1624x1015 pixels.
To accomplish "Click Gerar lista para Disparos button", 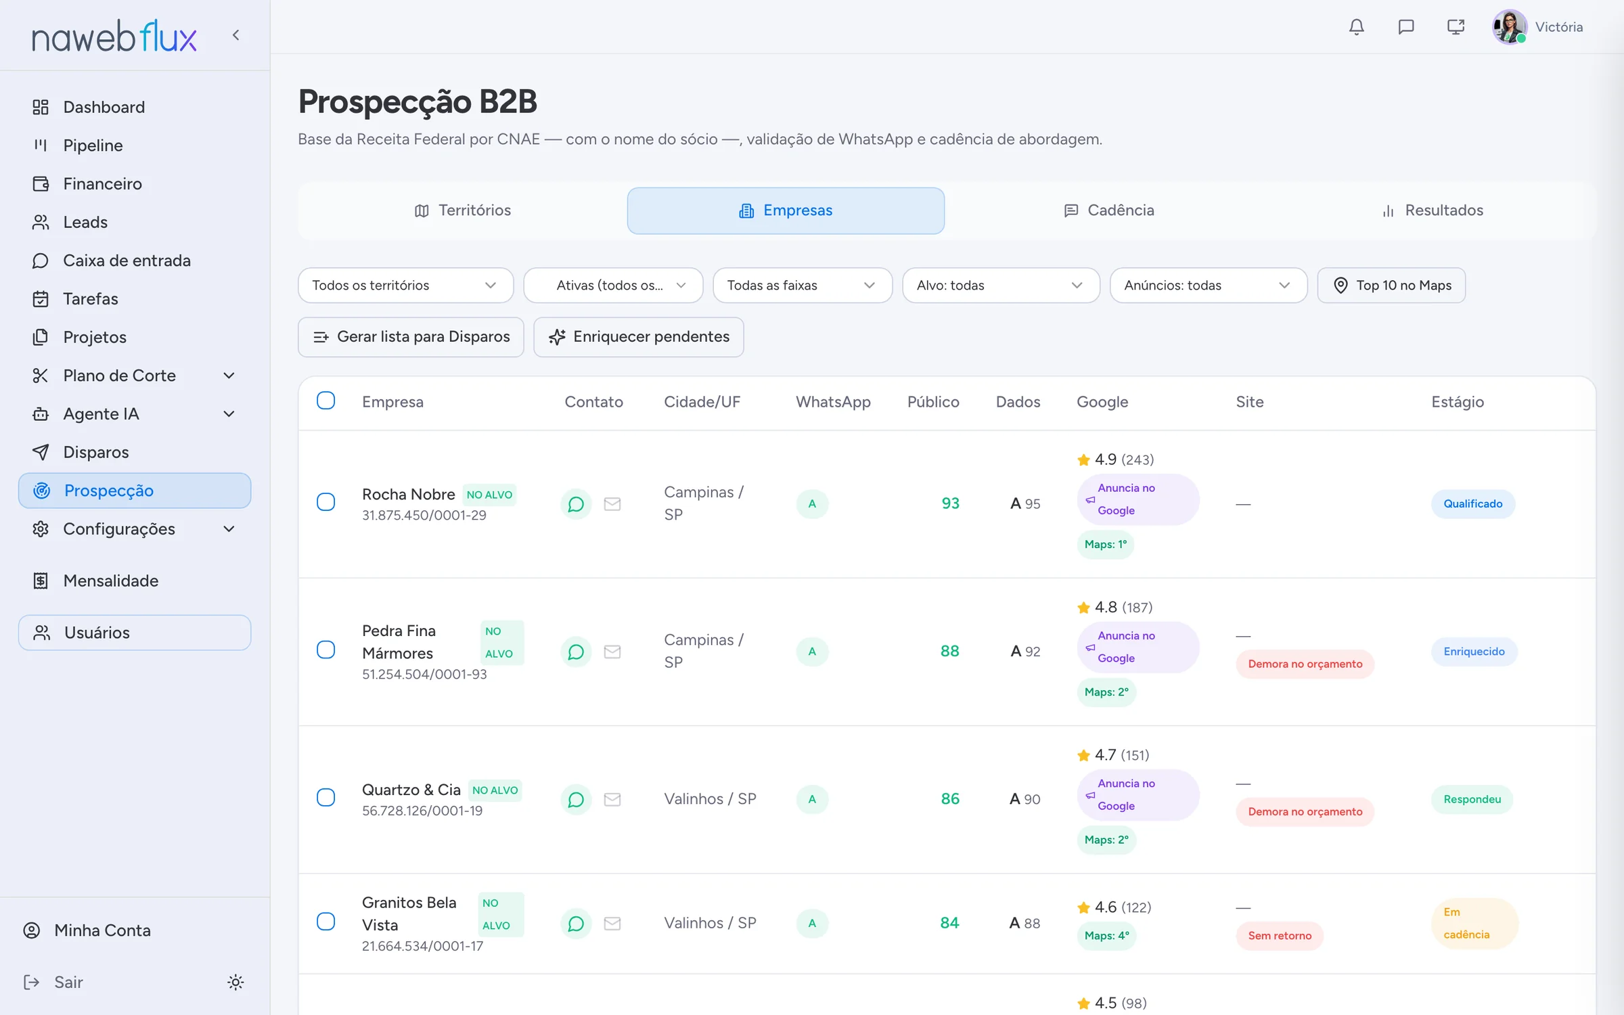I will [x=411, y=337].
